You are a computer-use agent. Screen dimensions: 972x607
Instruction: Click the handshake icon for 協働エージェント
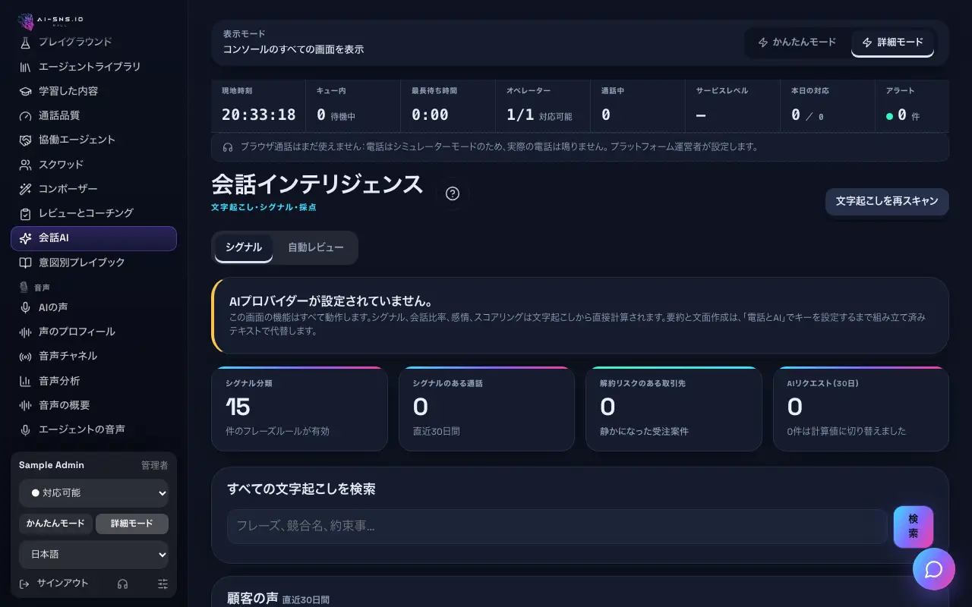[25, 140]
